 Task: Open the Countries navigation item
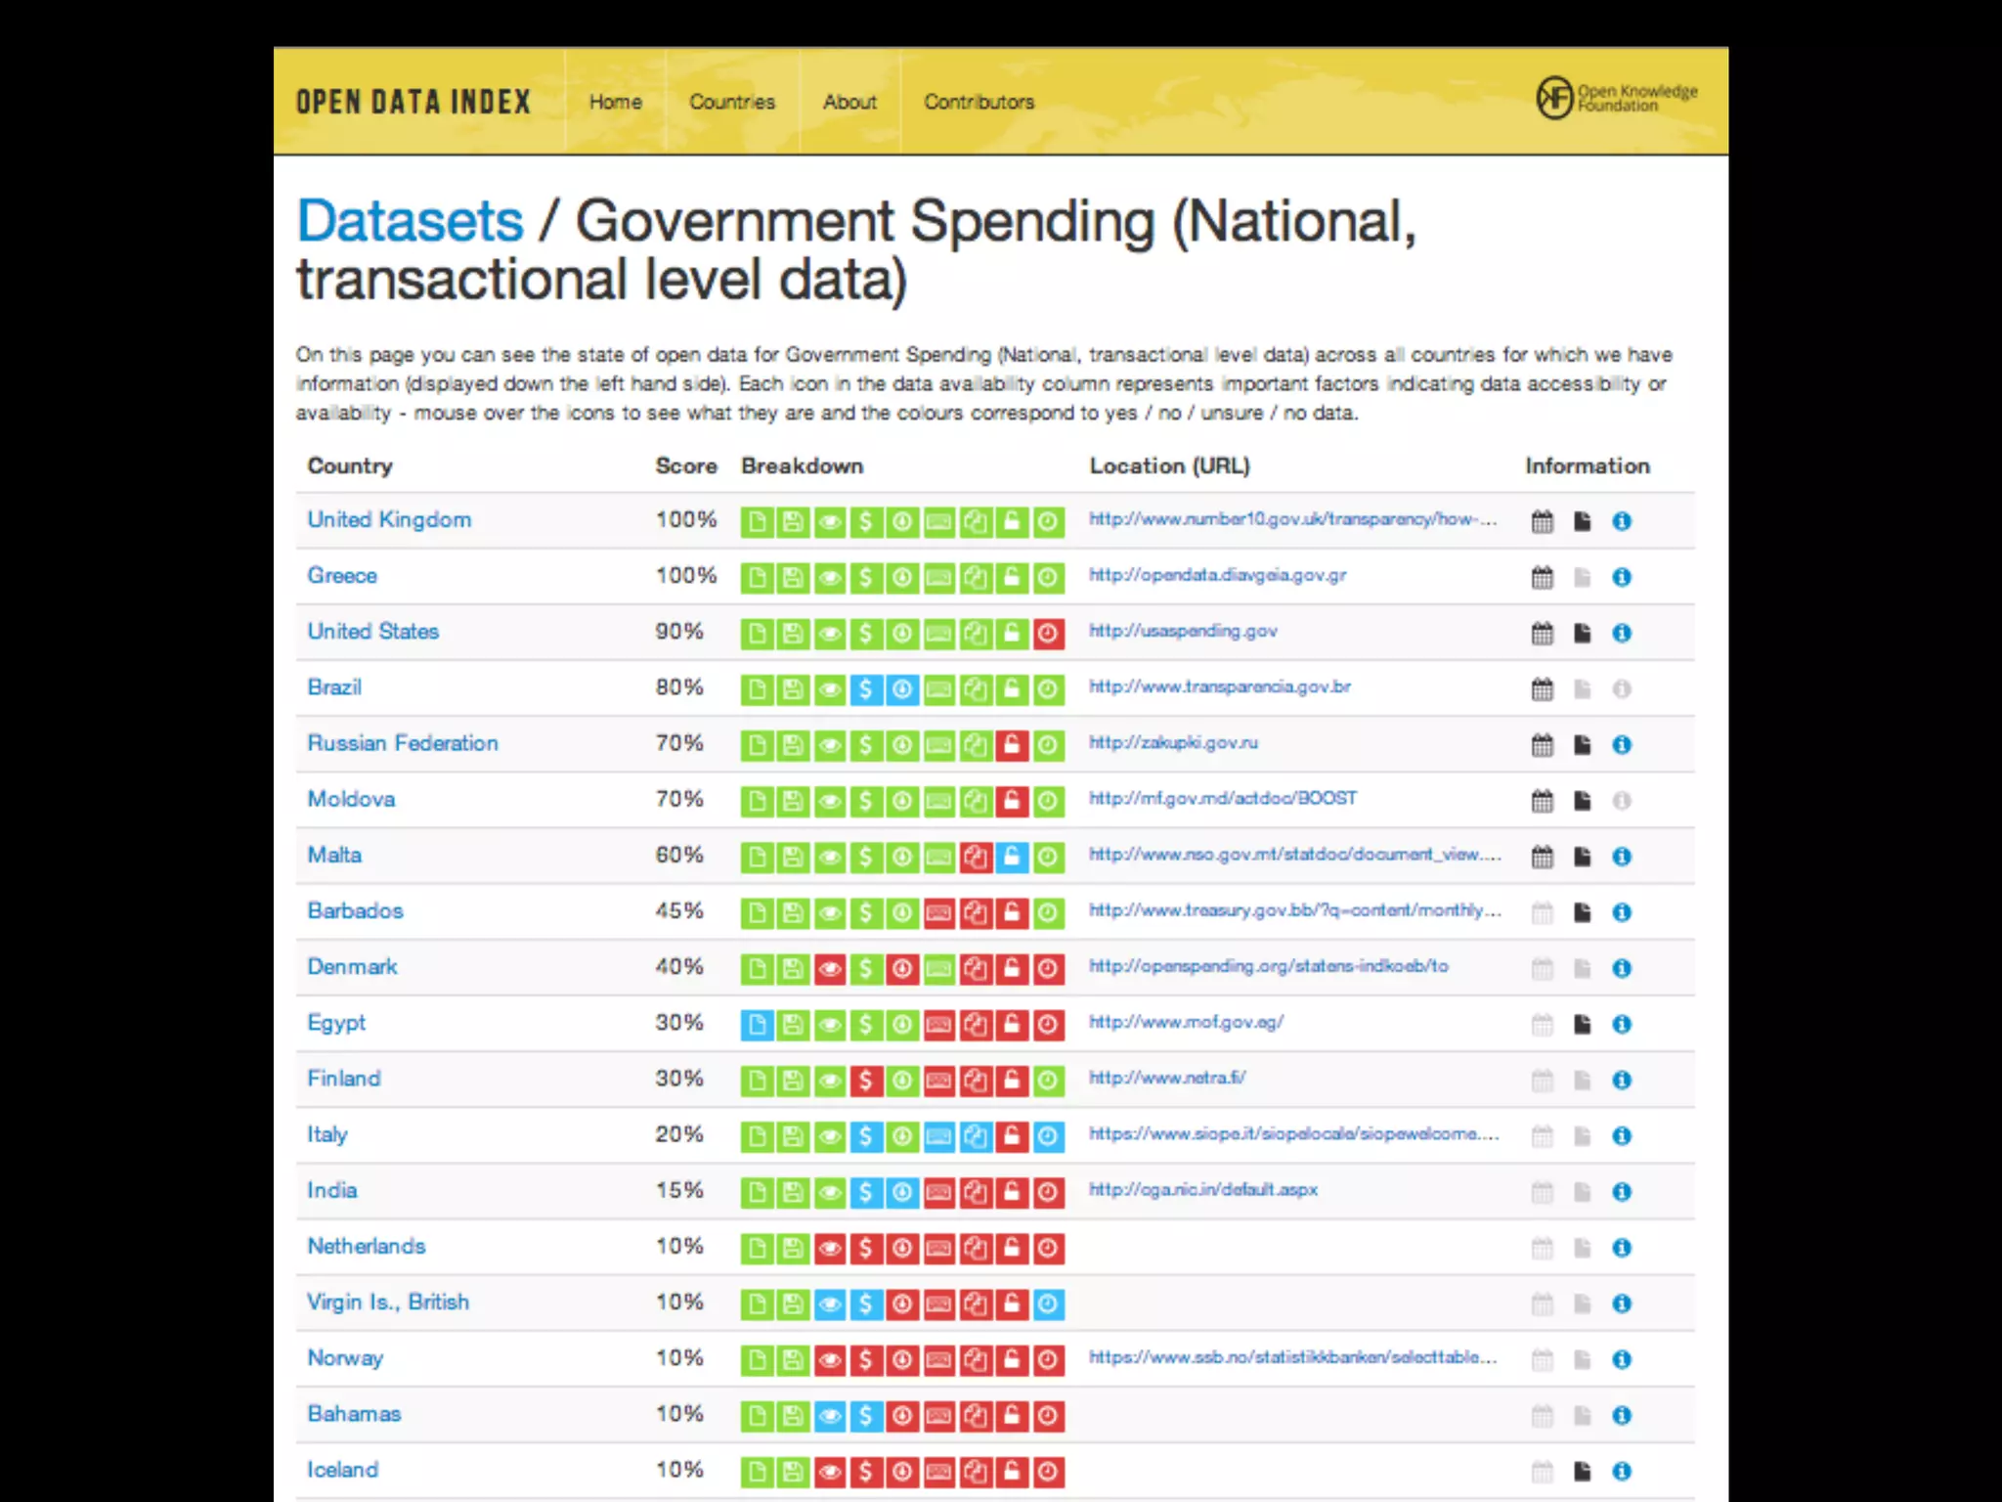tap(731, 102)
